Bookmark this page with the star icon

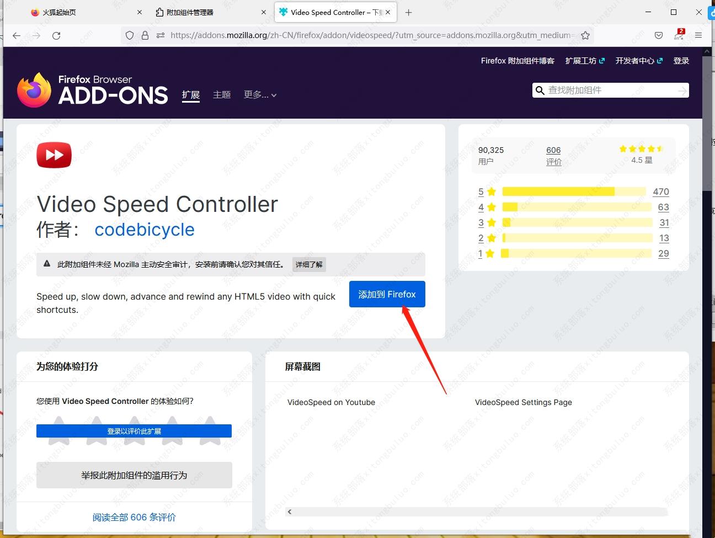(x=585, y=35)
